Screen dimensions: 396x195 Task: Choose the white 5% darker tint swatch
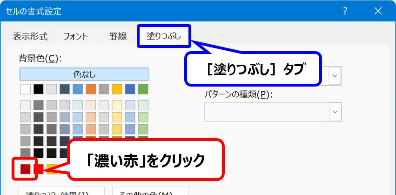tap(25, 105)
